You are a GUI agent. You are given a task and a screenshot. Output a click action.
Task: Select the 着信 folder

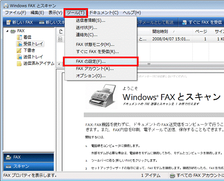27,37
